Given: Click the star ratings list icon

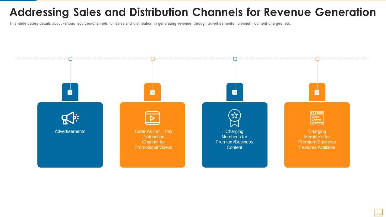Looking at the screenshot, I should [x=317, y=118].
